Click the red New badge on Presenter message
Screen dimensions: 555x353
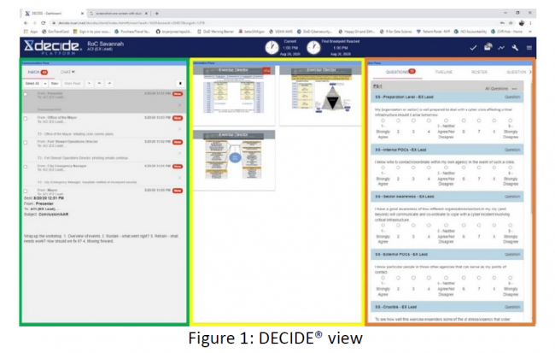pyautogui.click(x=178, y=94)
